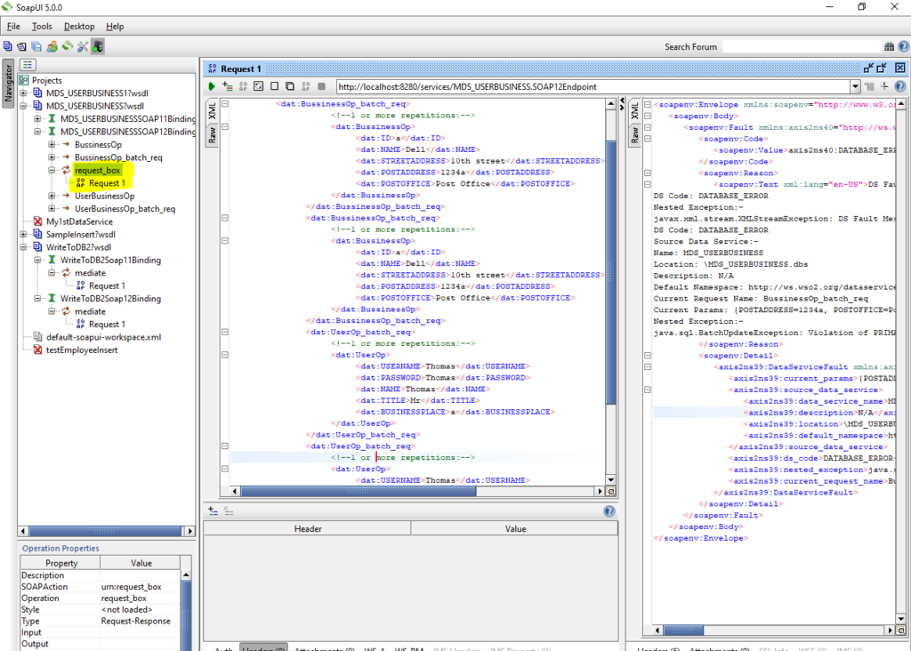Select Request 1 under request_box
The image size is (911, 651).
click(107, 183)
